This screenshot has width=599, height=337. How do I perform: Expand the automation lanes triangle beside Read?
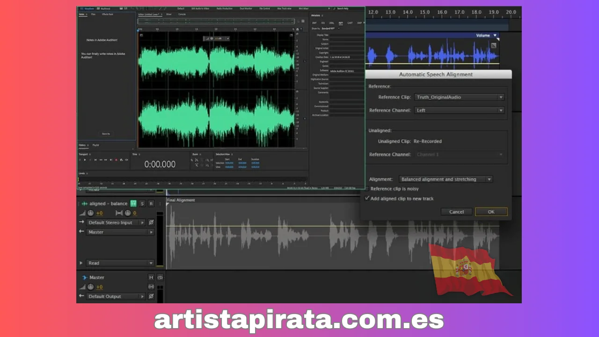(81, 263)
